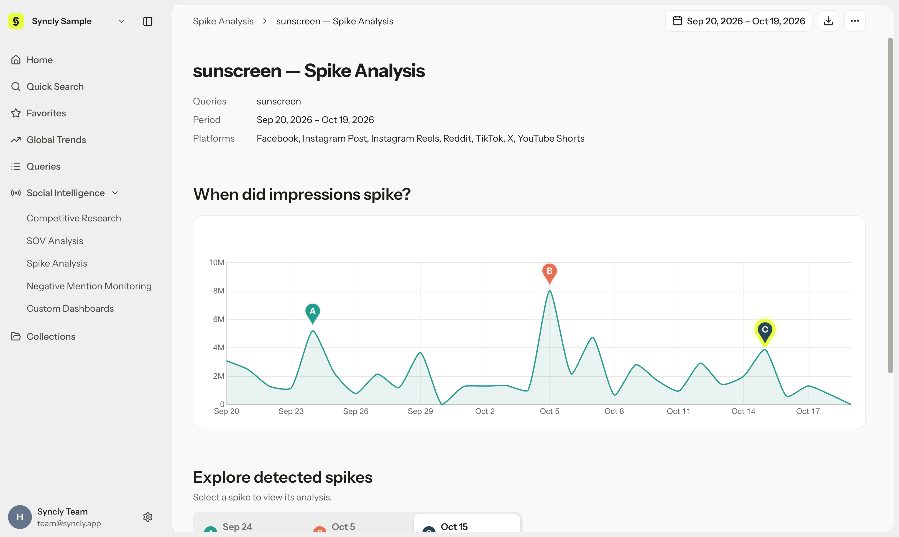Click the Queries list icon
The image size is (899, 537).
click(x=16, y=167)
